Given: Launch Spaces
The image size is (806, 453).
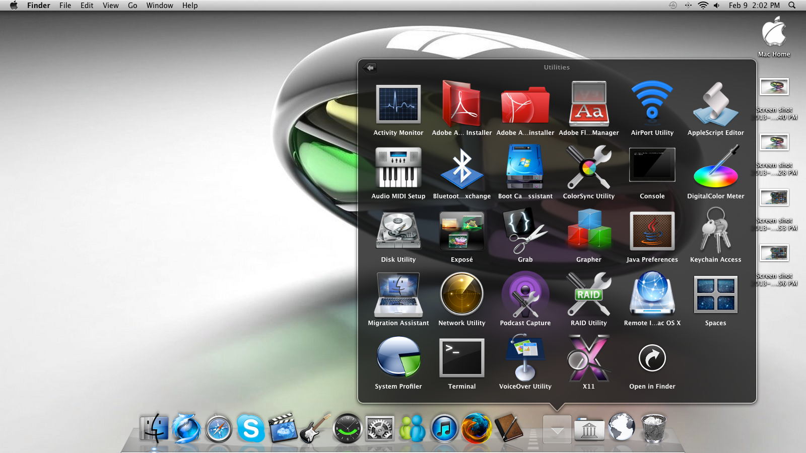Looking at the screenshot, I should [x=715, y=294].
